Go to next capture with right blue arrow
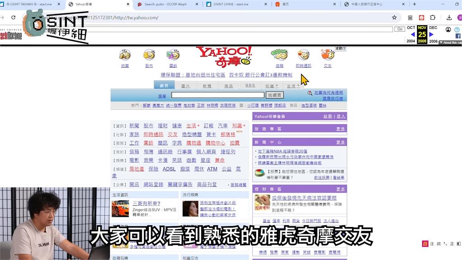462x260 pixels. pos(431,34)
